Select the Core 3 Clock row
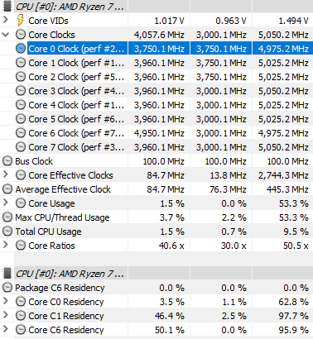Image resolution: width=313 pixels, height=339 pixels. click(156, 91)
